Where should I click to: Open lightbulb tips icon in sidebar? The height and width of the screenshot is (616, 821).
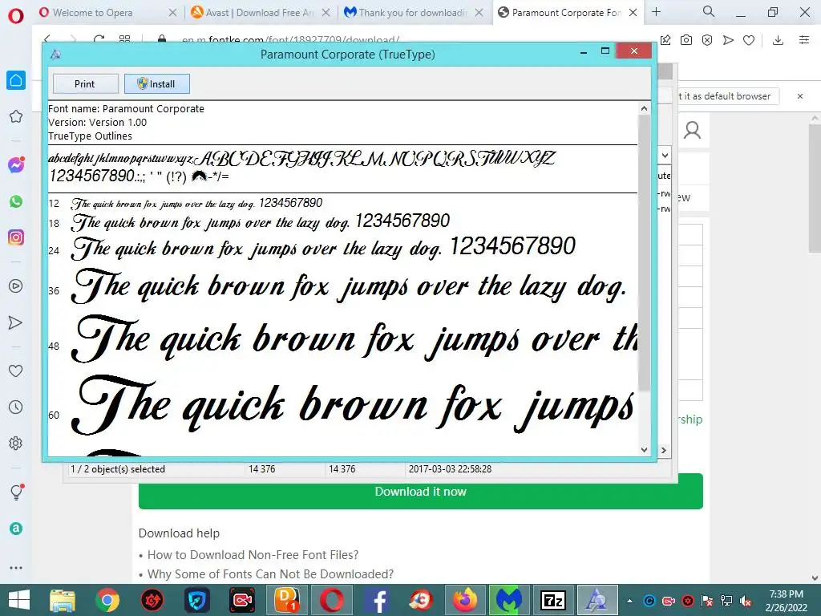17,492
